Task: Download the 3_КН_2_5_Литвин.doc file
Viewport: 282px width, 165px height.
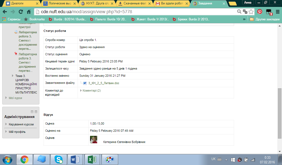Action: point(103,83)
